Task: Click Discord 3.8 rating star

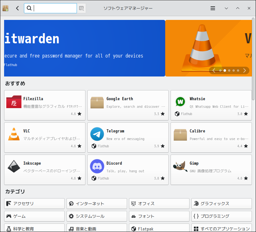Action: coord(163,178)
